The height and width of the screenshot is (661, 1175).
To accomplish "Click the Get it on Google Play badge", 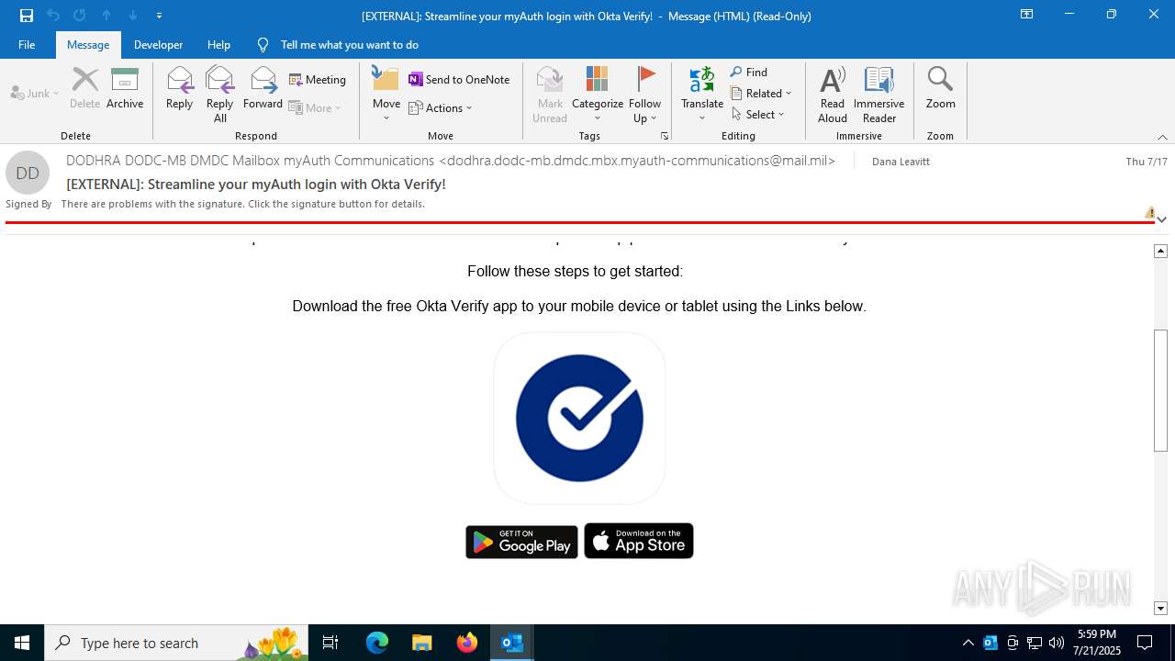I will coord(521,542).
